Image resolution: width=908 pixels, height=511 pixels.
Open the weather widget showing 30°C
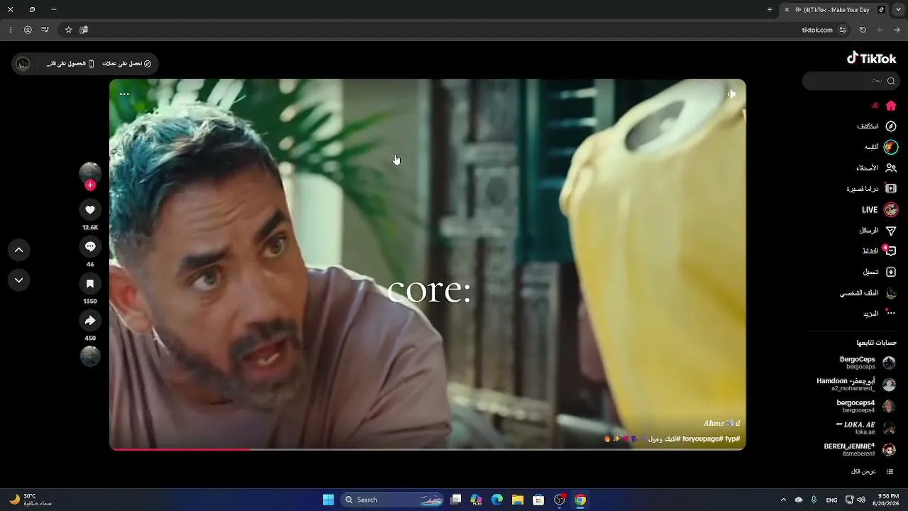(31, 500)
